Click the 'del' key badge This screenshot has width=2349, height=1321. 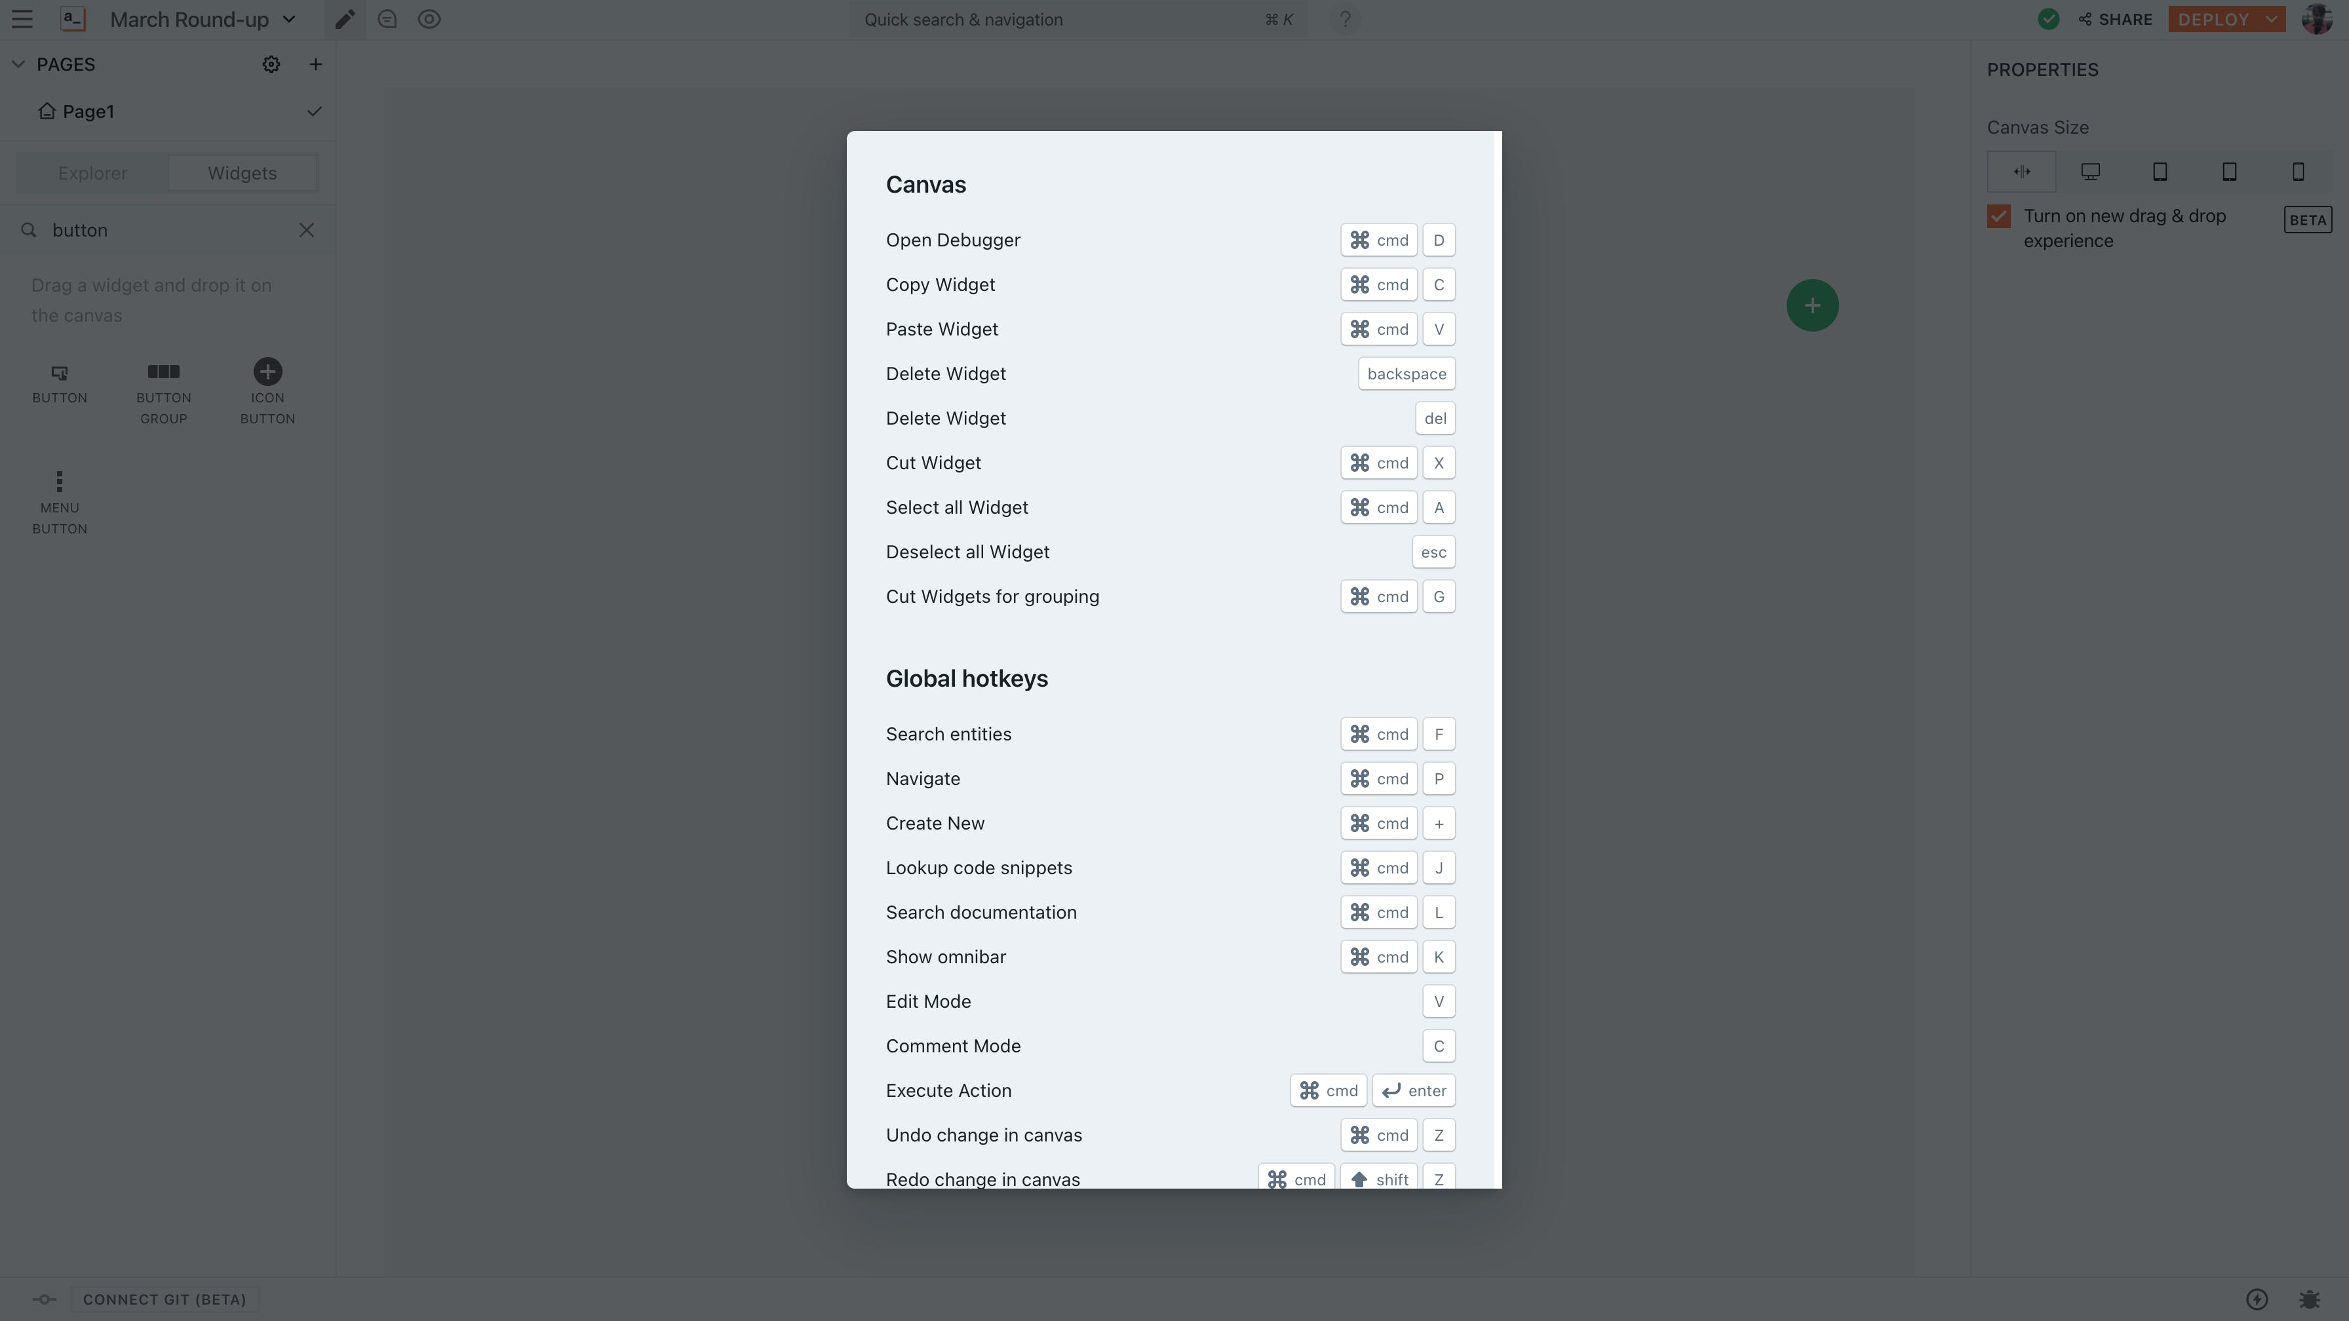click(1435, 419)
